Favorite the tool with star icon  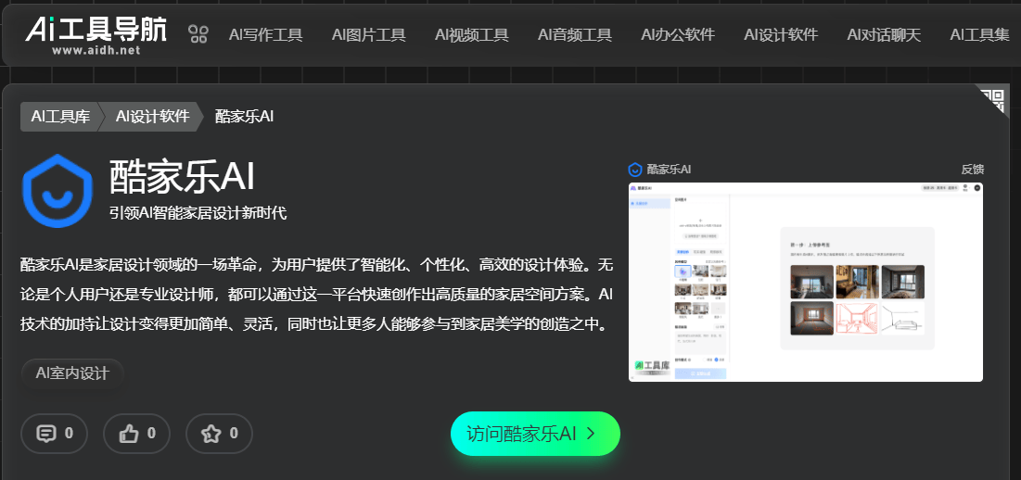[x=219, y=433]
